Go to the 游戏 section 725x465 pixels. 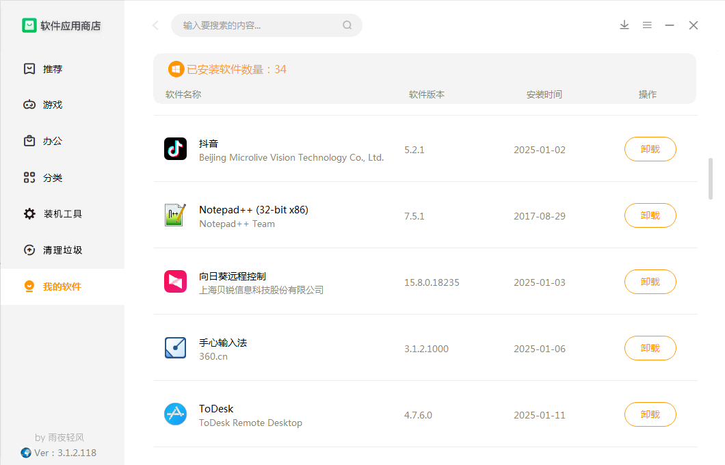click(x=62, y=105)
